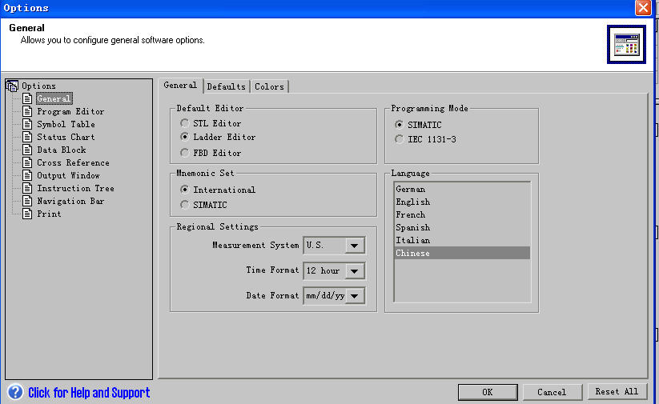Open the Date Format dropdown
Screen dimensions: 659x404
[x=354, y=297]
